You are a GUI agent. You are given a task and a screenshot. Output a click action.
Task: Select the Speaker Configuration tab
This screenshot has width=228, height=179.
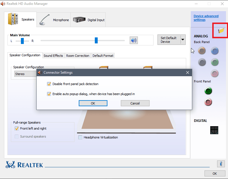click(25, 55)
